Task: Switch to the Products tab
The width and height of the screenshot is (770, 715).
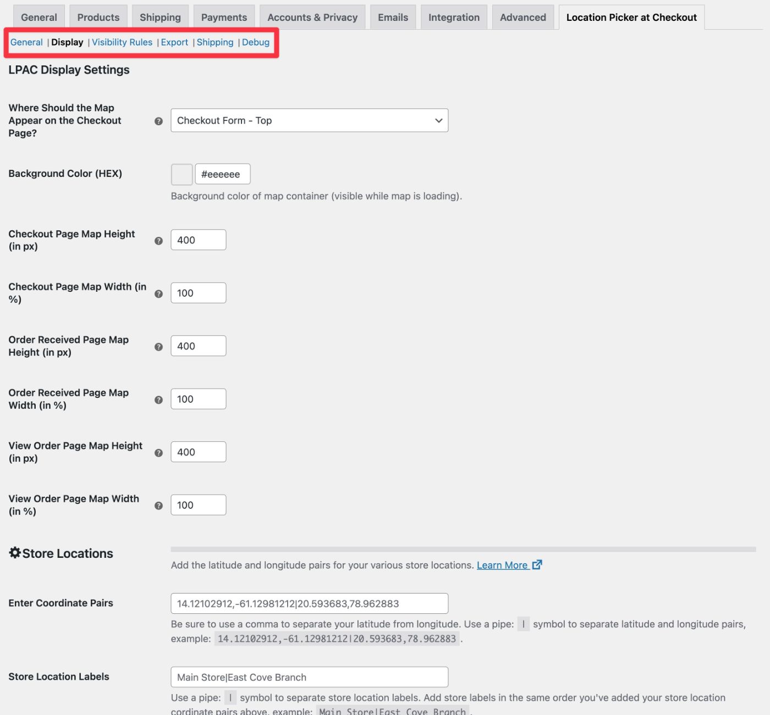Action: pyautogui.click(x=98, y=17)
